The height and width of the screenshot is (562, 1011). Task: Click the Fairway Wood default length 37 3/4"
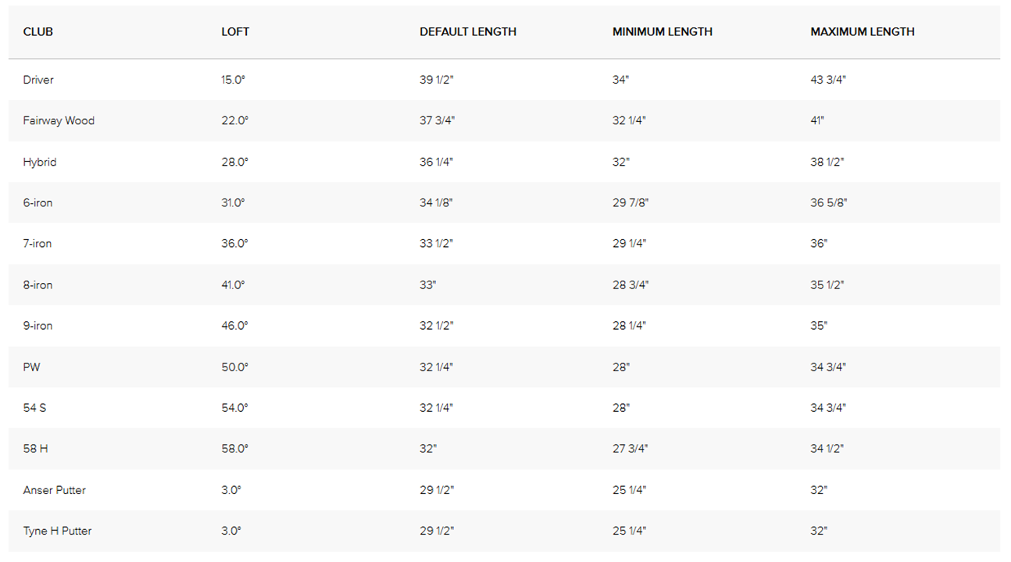coord(437,120)
